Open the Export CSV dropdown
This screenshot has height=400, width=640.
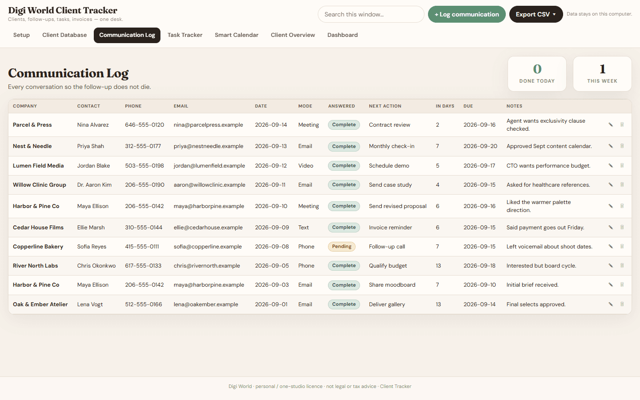(x=536, y=14)
